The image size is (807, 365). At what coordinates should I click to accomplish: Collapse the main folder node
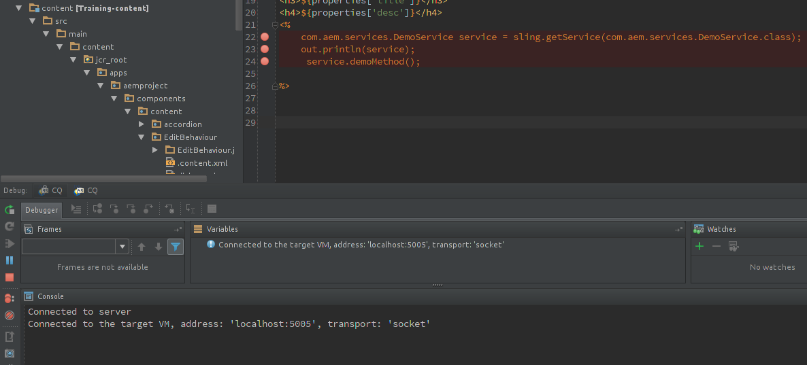pyautogui.click(x=46, y=34)
